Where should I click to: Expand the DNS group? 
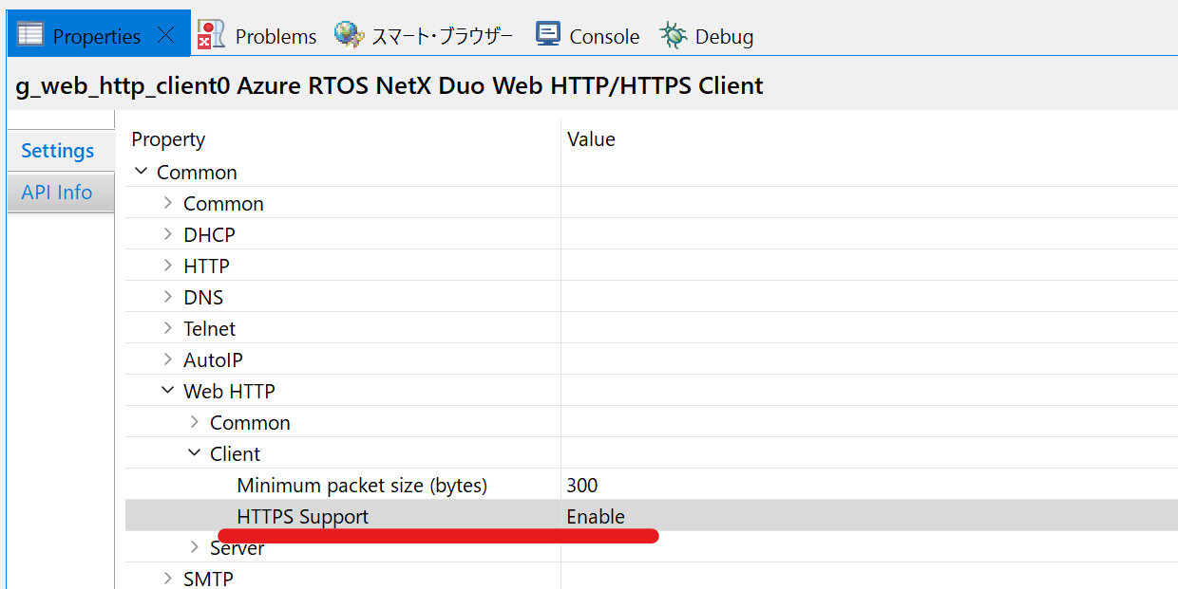coord(168,297)
